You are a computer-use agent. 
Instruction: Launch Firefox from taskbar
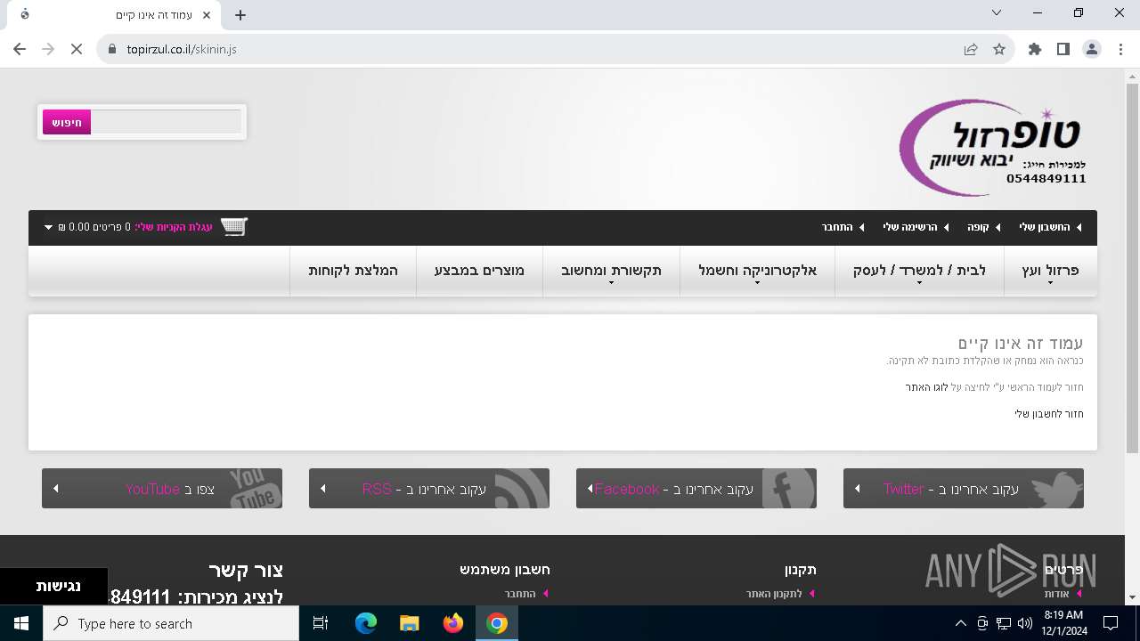click(453, 623)
